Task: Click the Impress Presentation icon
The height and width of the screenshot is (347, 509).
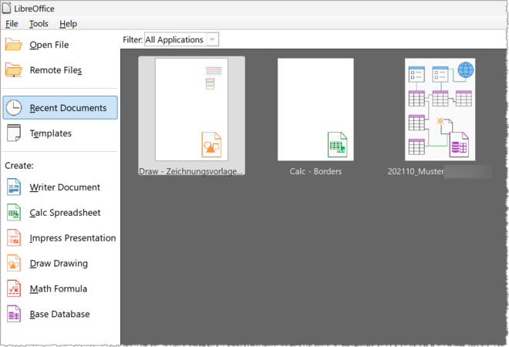Action: (x=14, y=238)
